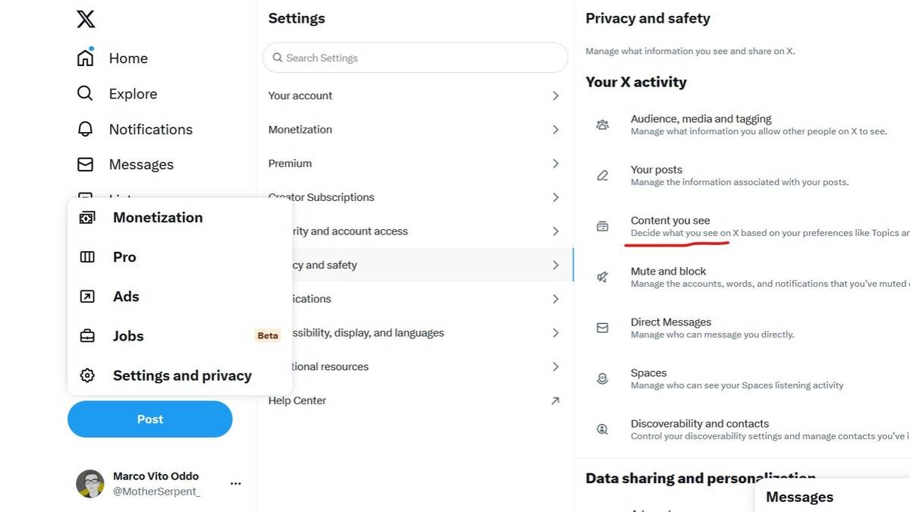The width and height of the screenshot is (910, 512).
Task: Click the X logo at top left
Action: coord(85,18)
